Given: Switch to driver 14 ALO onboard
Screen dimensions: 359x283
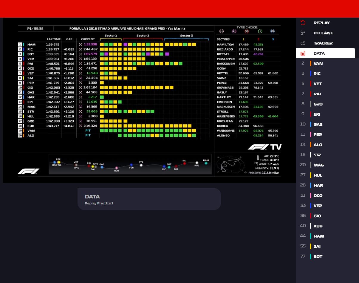Looking at the screenshot, I should click(x=327, y=145).
